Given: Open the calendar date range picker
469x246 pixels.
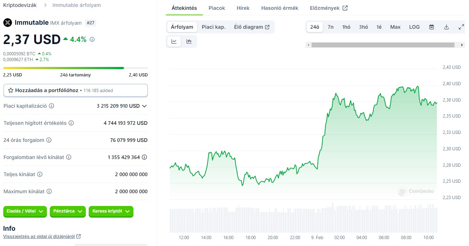Looking at the screenshot, I should click(432, 27).
